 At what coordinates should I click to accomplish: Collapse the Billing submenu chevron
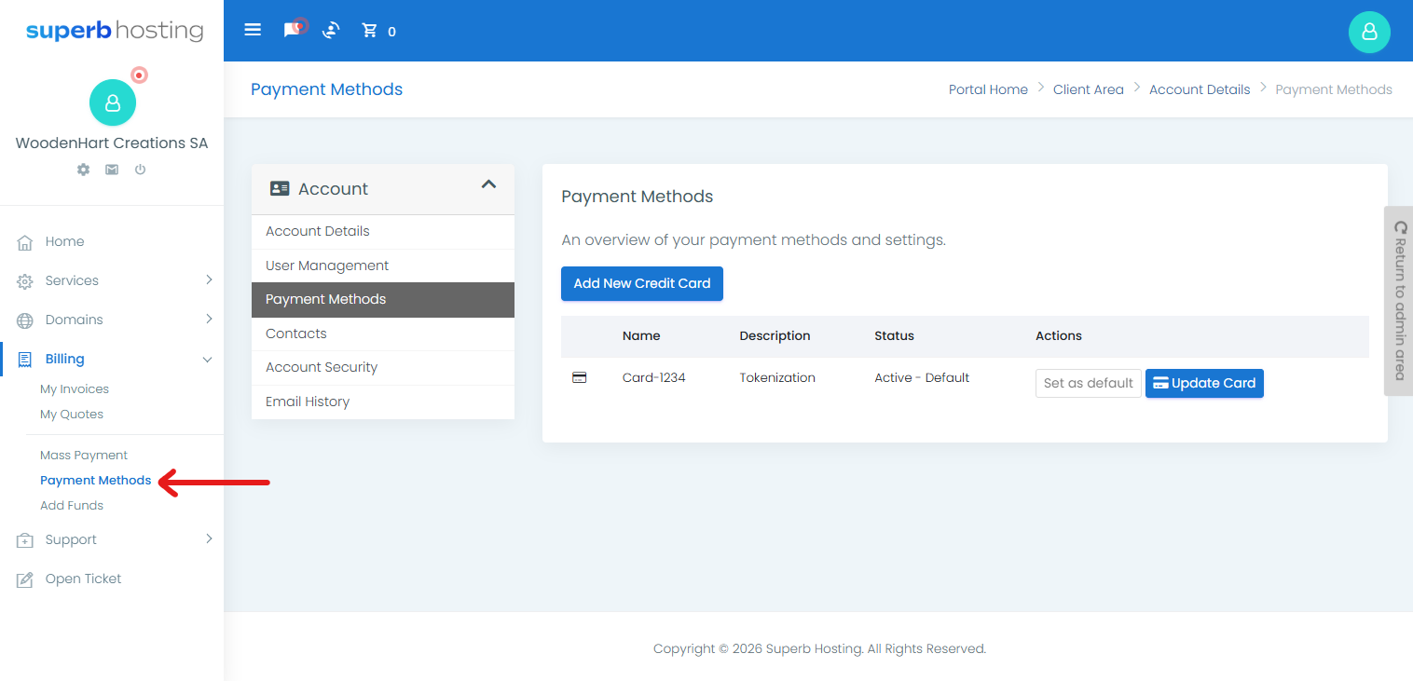point(208,360)
